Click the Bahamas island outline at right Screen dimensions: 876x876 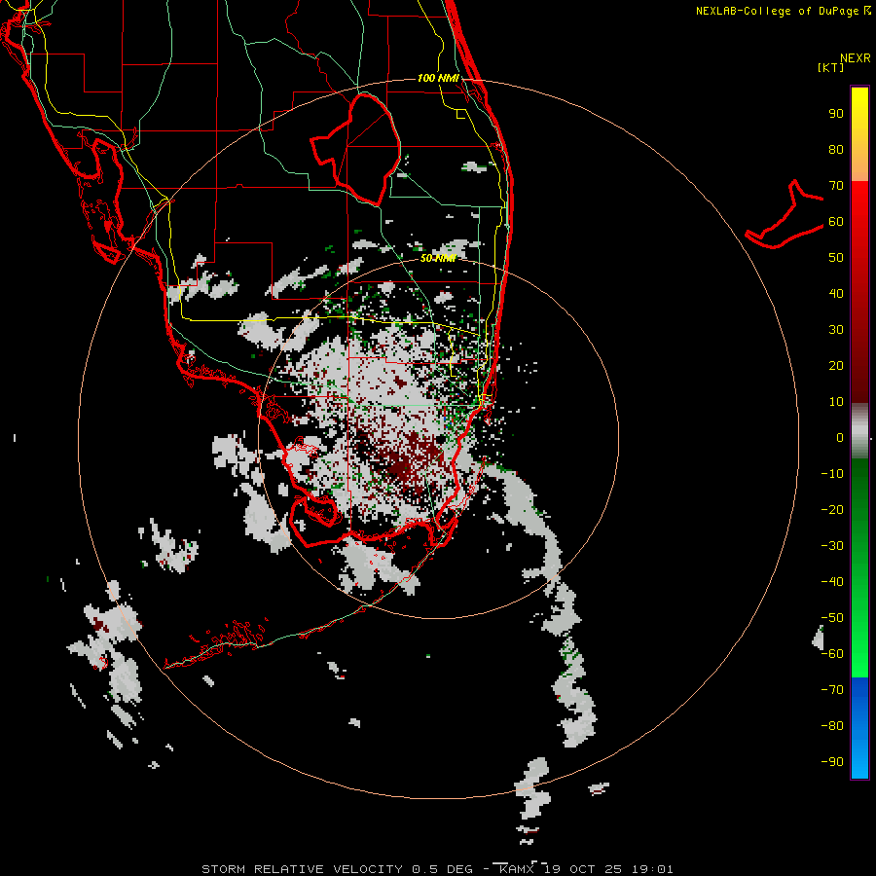coord(785,214)
